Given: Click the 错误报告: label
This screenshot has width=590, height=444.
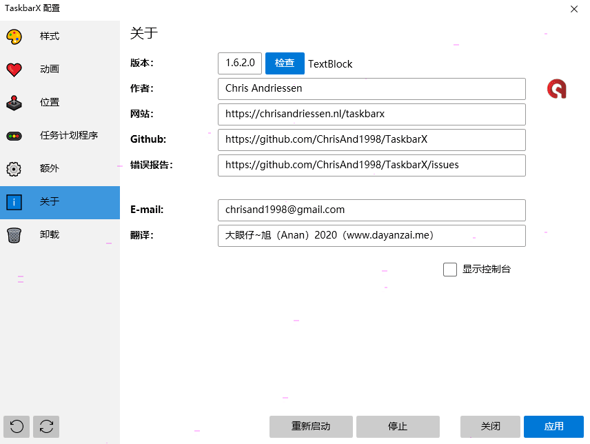Looking at the screenshot, I should point(152,165).
